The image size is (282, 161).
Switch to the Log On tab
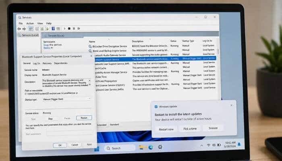tap(37, 63)
